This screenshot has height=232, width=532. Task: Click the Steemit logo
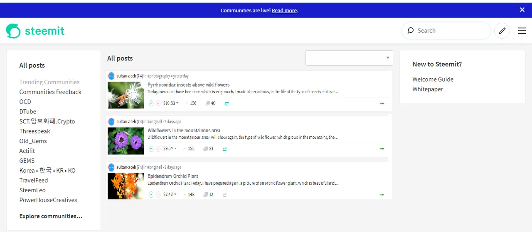35,31
